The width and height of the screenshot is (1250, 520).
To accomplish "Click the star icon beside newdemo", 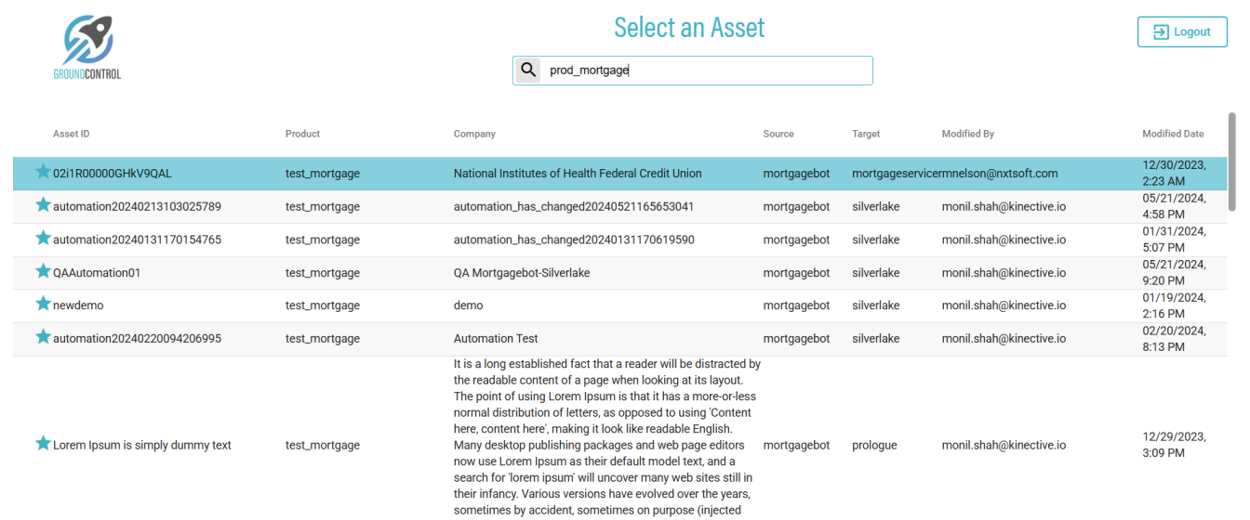I will coord(43,304).
